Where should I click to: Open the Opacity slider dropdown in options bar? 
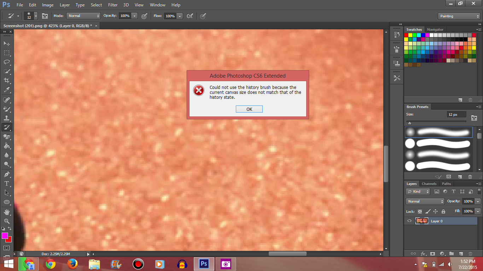coord(134,16)
